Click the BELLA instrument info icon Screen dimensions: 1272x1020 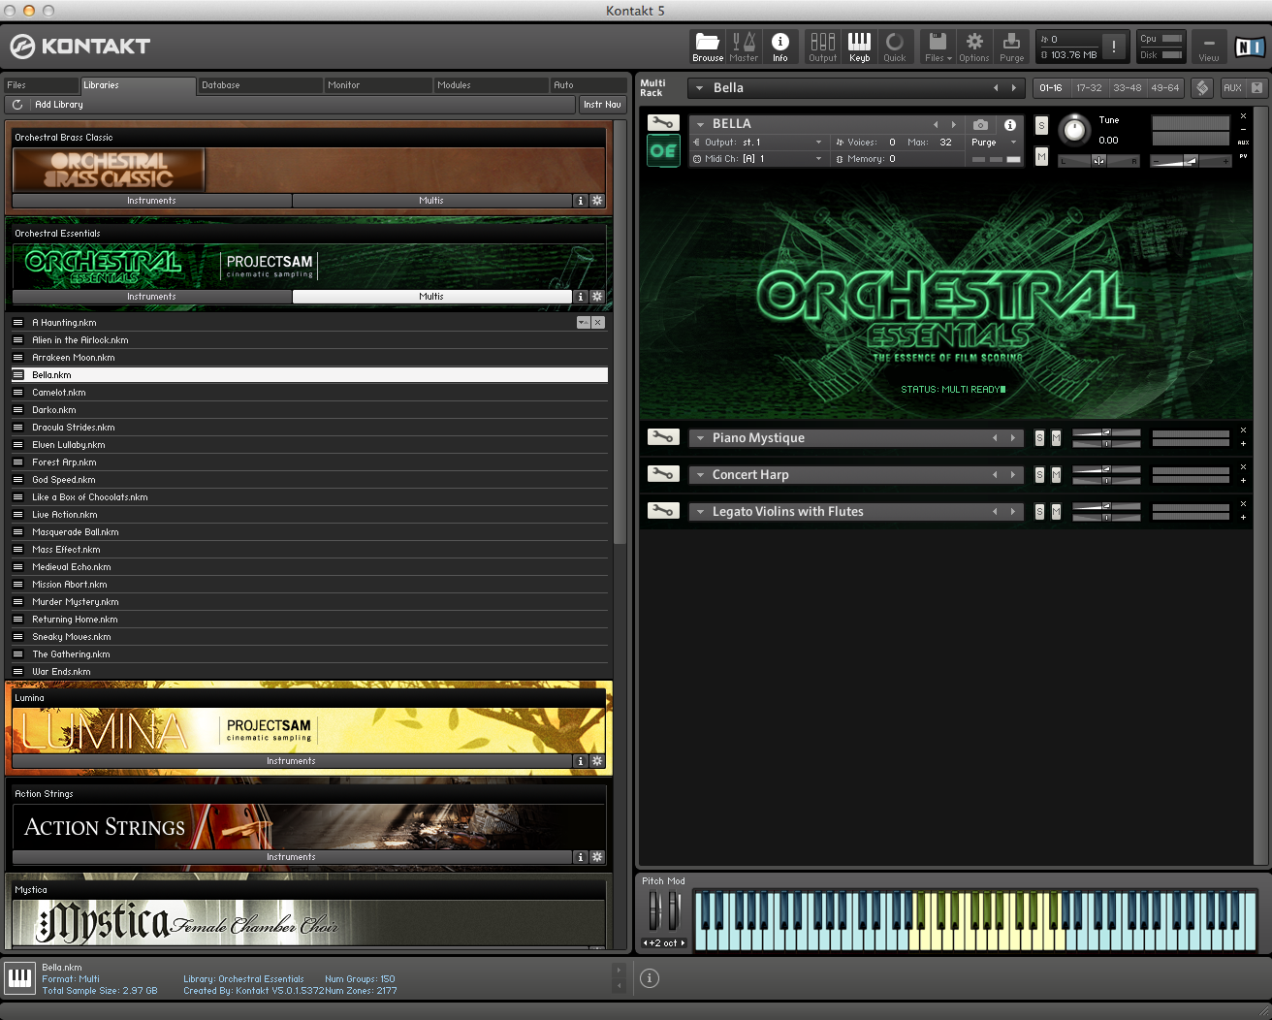pos(1010,124)
